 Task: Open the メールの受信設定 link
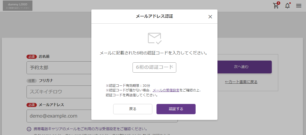[166, 90]
